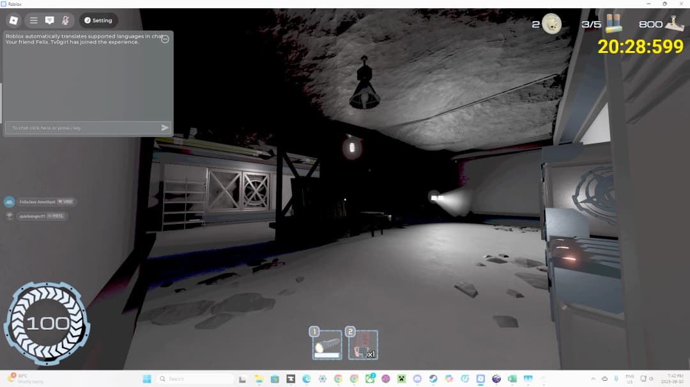This screenshot has height=387, width=690.
Task: Open Microsoft Edge from the taskbar
Action: pyautogui.click(x=307, y=379)
